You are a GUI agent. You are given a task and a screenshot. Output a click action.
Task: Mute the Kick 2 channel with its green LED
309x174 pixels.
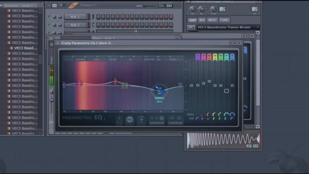tap(49, 25)
